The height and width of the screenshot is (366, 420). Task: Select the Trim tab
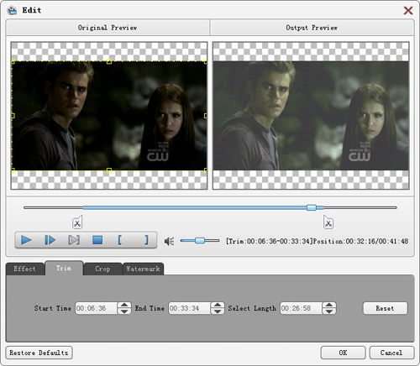(64, 268)
